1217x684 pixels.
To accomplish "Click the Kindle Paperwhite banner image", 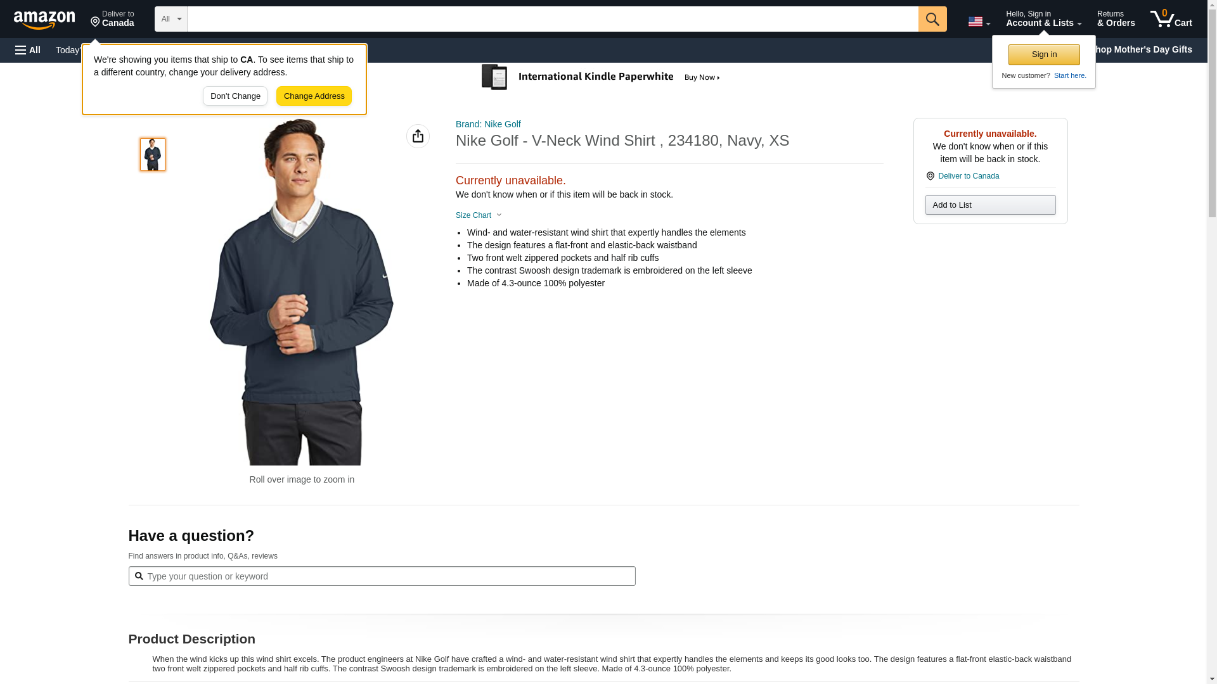I will (x=601, y=77).
